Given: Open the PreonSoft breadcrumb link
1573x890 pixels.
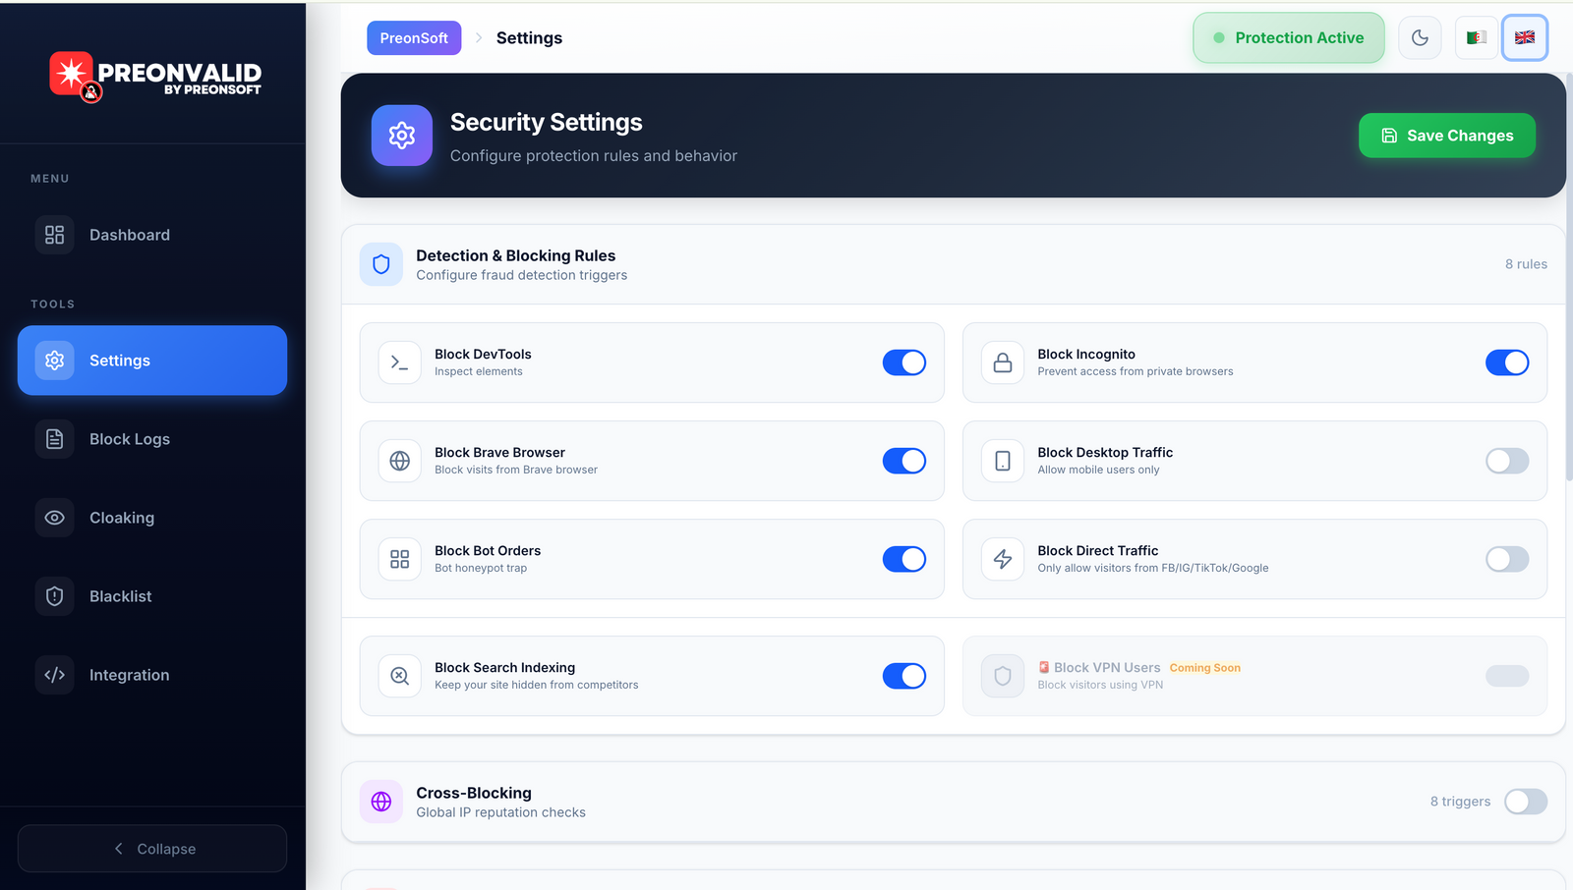Looking at the screenshot, I should (413, 37).
